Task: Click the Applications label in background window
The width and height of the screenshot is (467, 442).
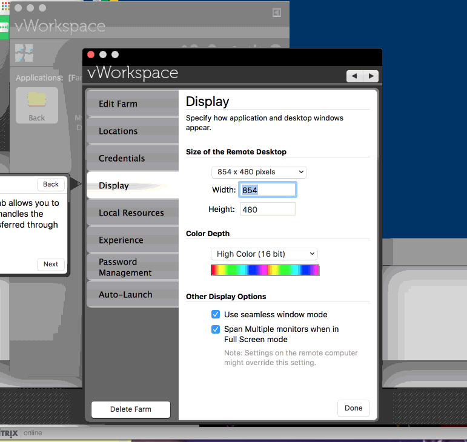Action: click(x=39, y=78)
